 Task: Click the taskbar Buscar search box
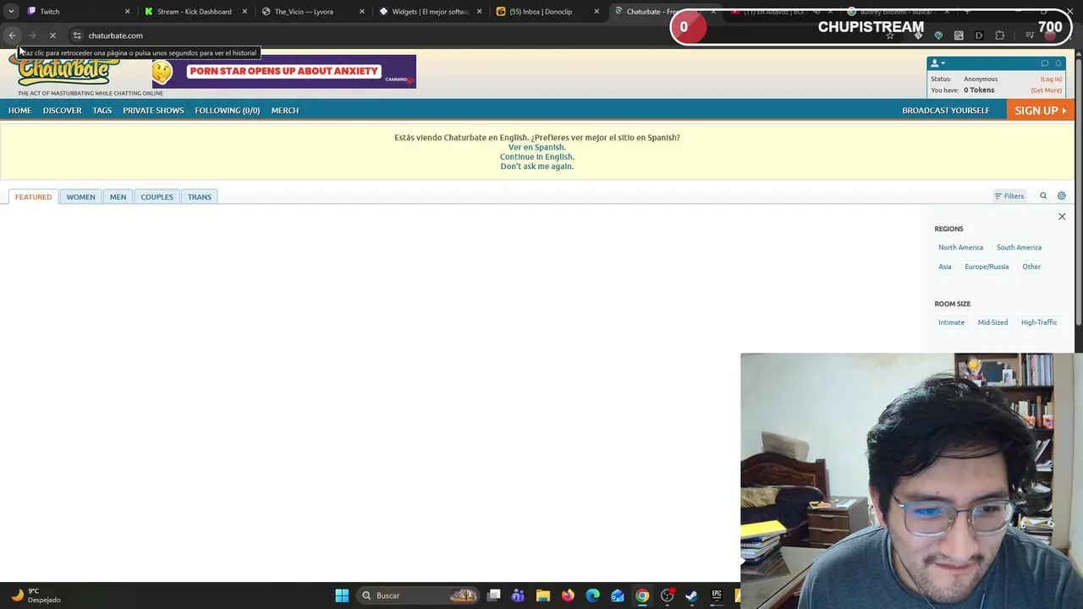coord(419,595)
